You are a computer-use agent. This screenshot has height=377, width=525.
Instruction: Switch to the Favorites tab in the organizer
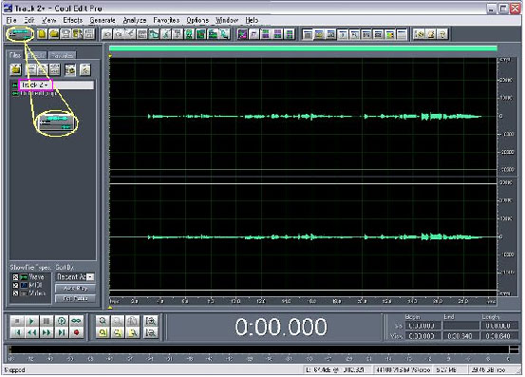(x=63, y=55)
